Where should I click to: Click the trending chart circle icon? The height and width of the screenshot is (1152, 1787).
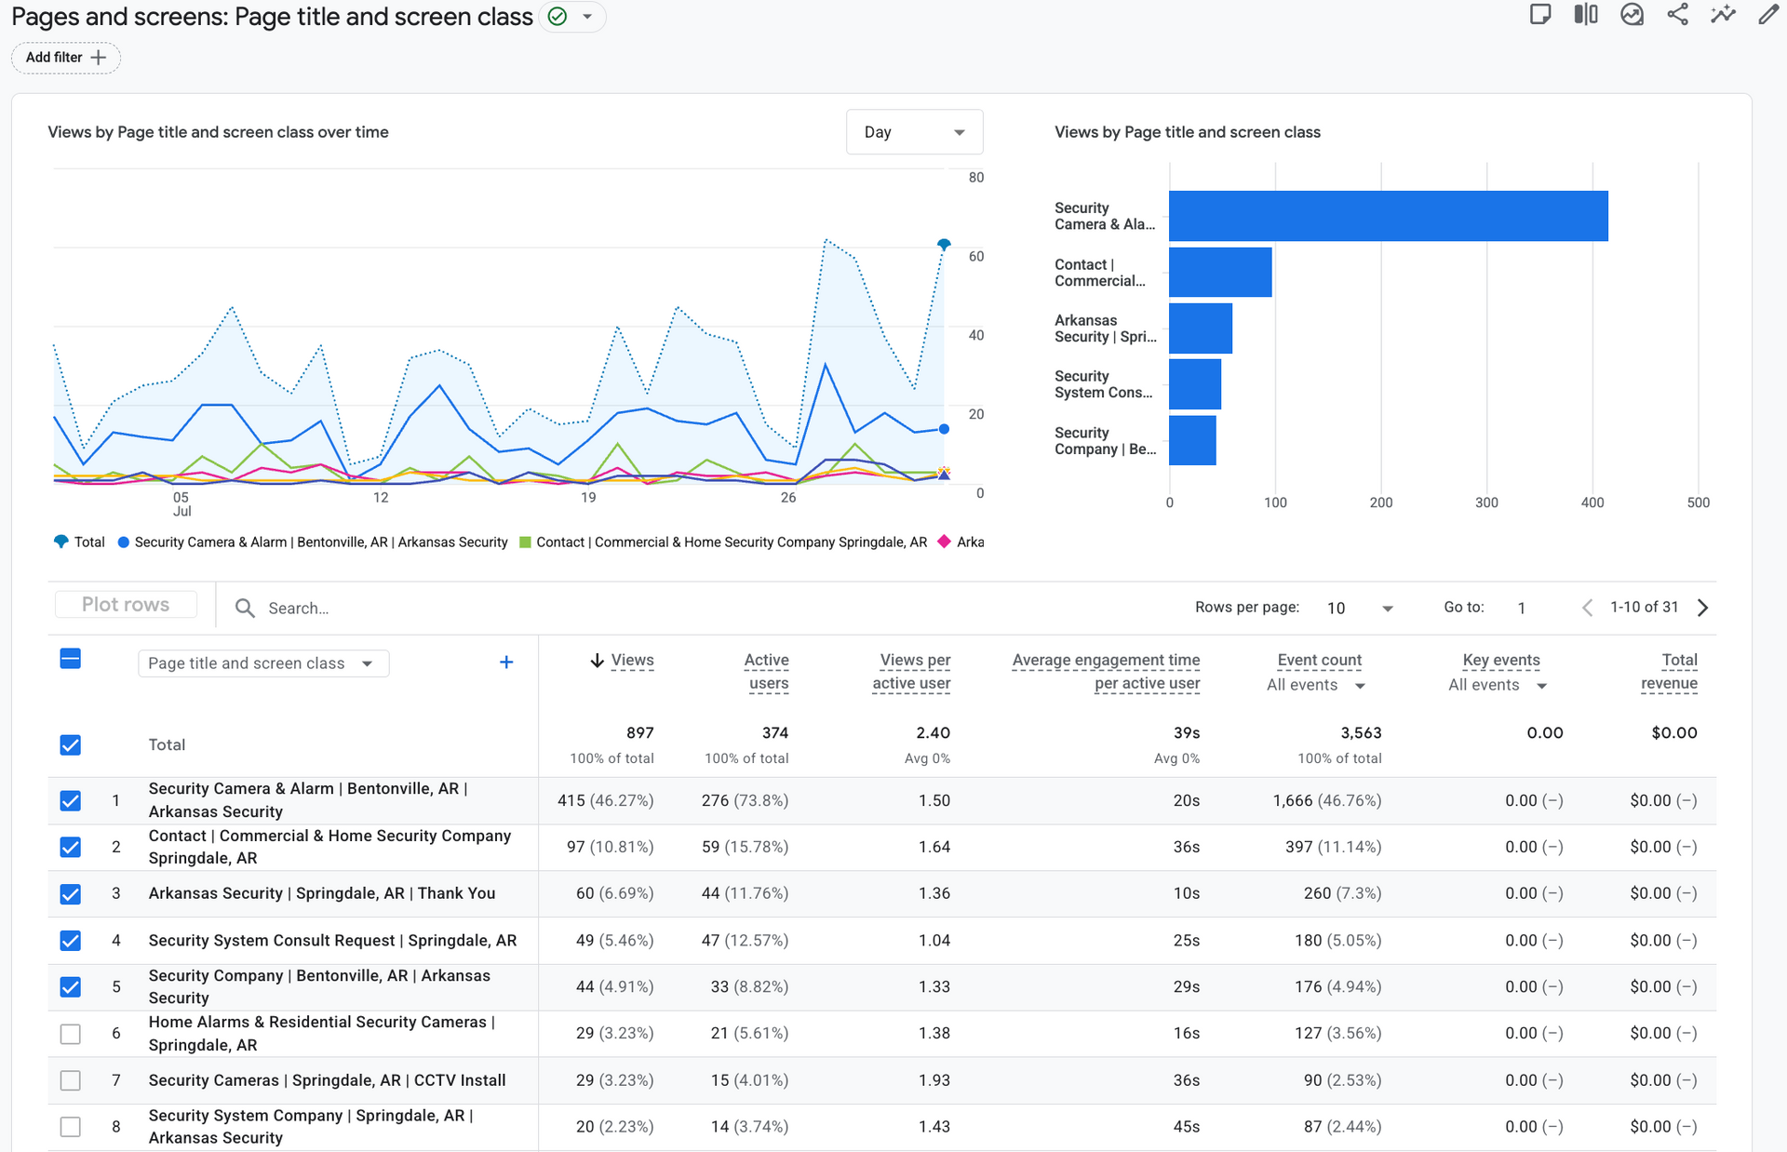tap(1632, 14)
